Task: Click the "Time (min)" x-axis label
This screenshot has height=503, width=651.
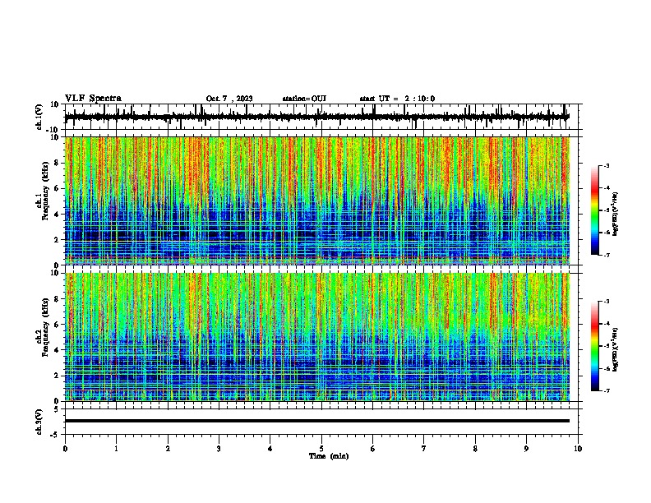Action: click(329, 456)
